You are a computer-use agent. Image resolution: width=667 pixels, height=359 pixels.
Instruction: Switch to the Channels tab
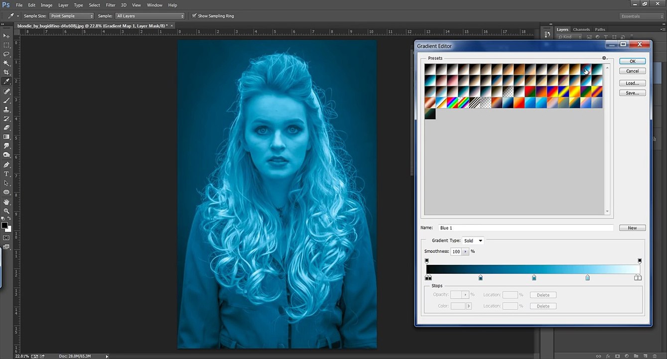point(581,30)
